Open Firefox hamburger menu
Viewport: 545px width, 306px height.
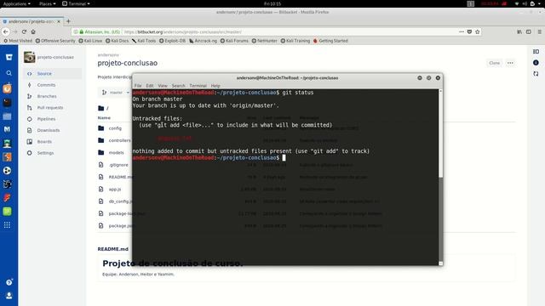(539, 31)
